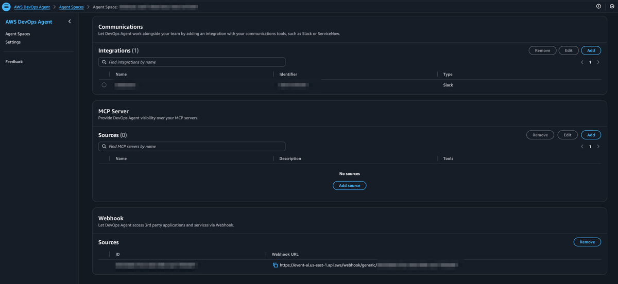The width and height of the screenshot is (618, 284).
Task: Click the Webhook URL column header
Action: (x=285, y=254)
